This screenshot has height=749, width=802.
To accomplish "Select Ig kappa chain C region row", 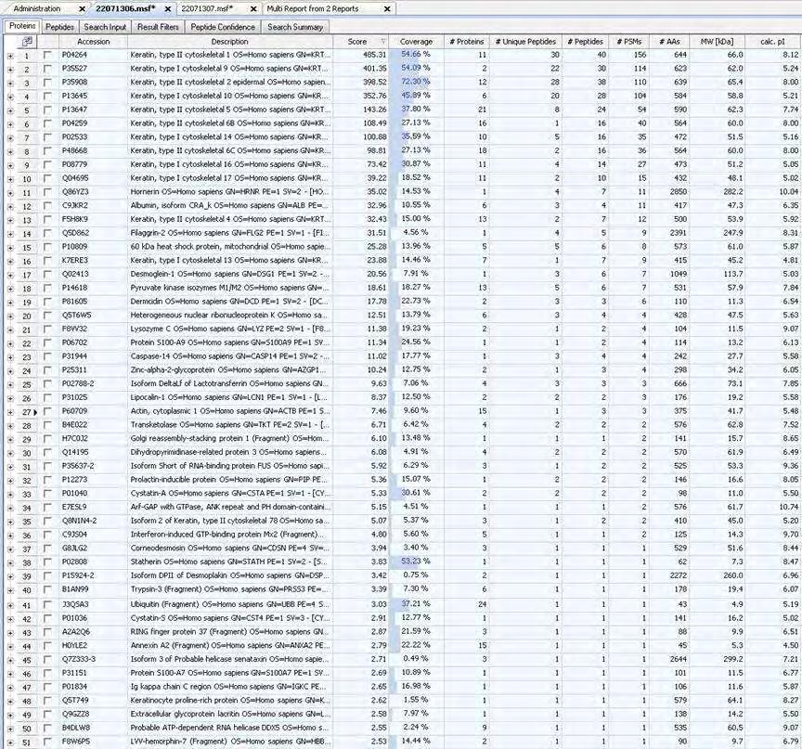I will point(229,687).
